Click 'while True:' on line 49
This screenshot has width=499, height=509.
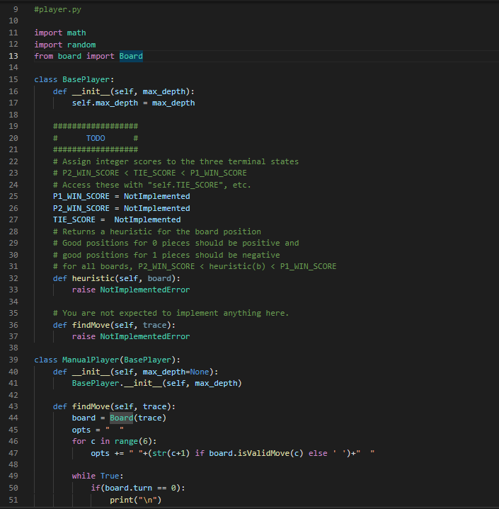click(98, 476)
